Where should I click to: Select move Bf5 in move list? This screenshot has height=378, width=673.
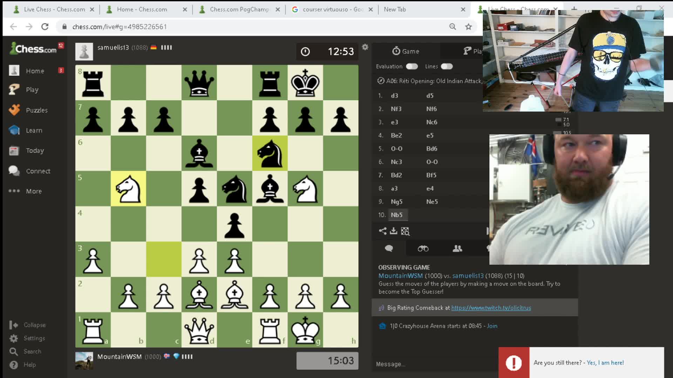(431, 175)
